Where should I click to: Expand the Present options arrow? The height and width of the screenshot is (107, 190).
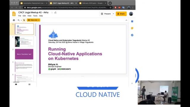click(x=113, y=14)
